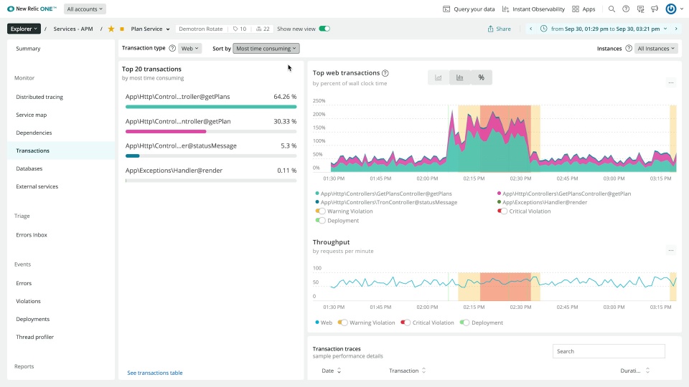Go to previous time range arrow
Viewport: 689px width, 387px height.
pyautogui.click(x=531, y=29)
